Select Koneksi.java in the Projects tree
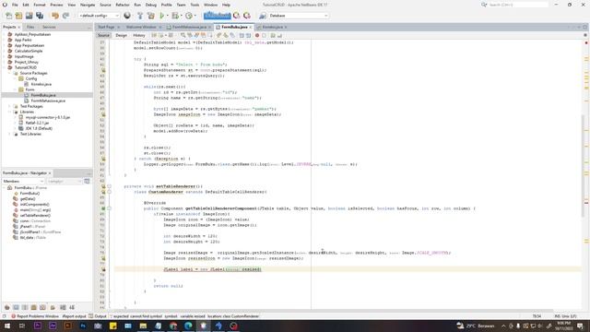This screenshot has width=590, height=332. (x=41, y=84)
